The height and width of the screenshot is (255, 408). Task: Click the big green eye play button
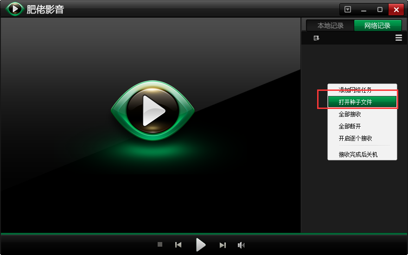[153, 111]
